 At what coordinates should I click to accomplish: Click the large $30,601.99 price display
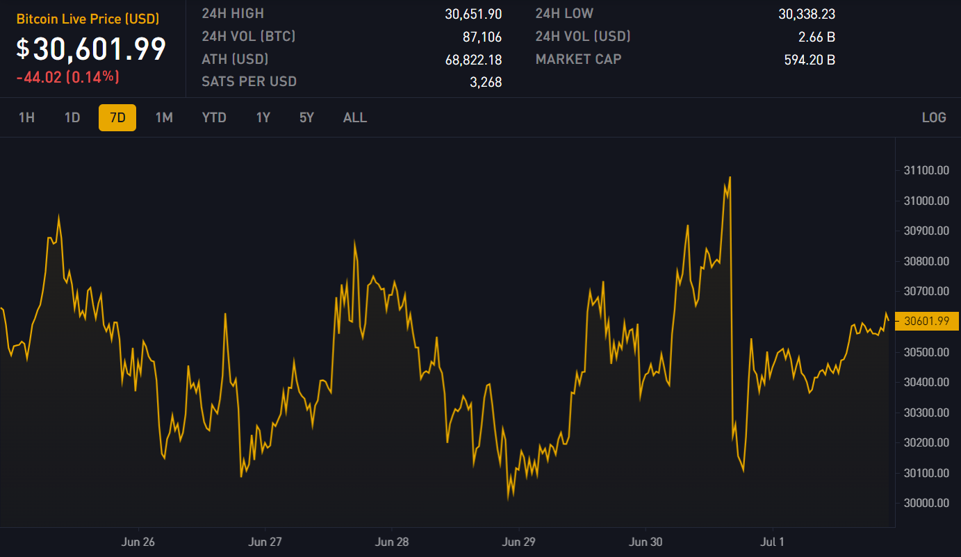[92, 49]
